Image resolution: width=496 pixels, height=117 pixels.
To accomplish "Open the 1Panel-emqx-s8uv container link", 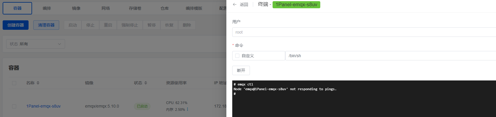I will tap(44, 106).
